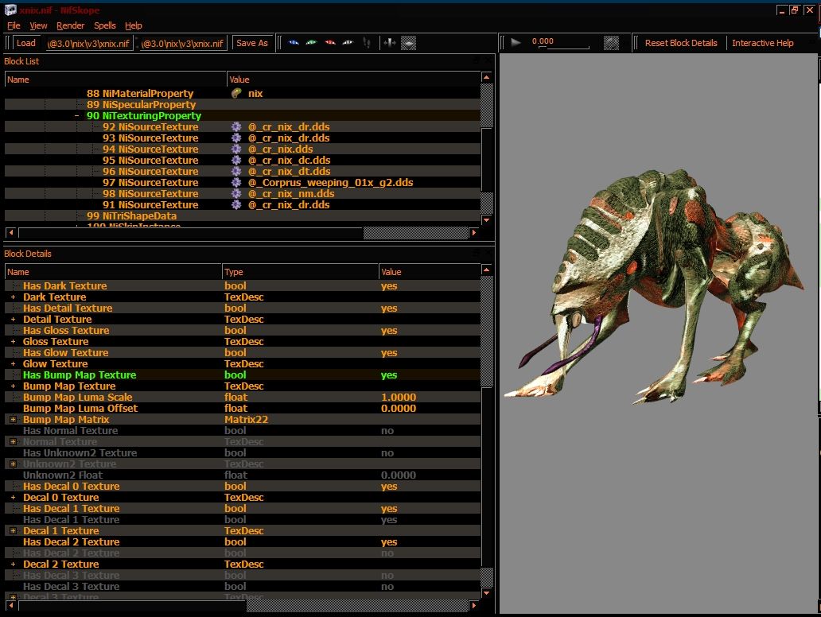The height and width of the screenshot is (617, 821).
Task: Open the File menu
Action: 14,25
